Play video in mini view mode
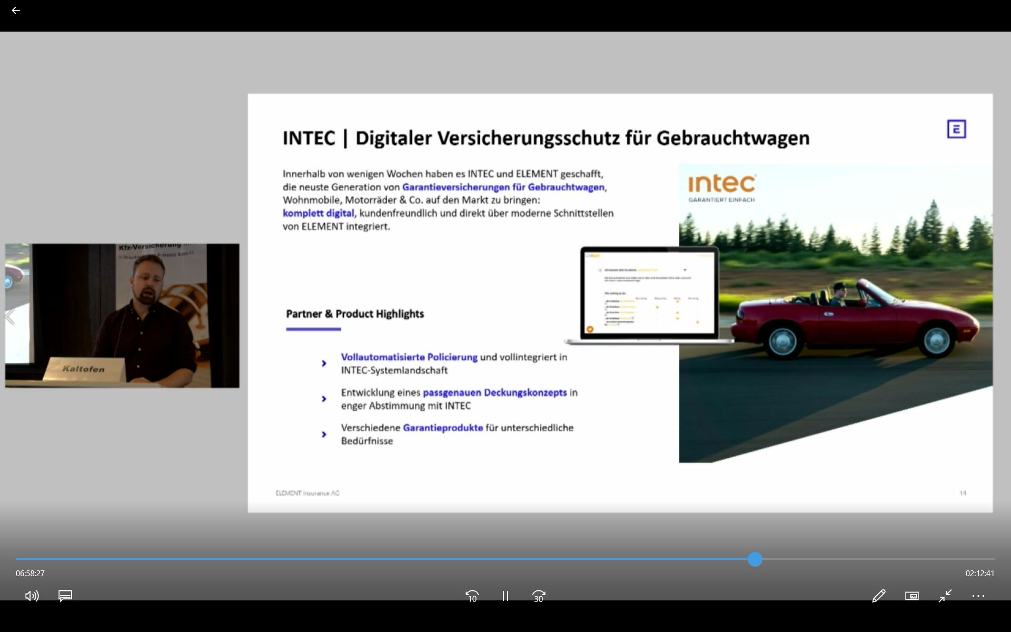 click(x=911, y=596)
